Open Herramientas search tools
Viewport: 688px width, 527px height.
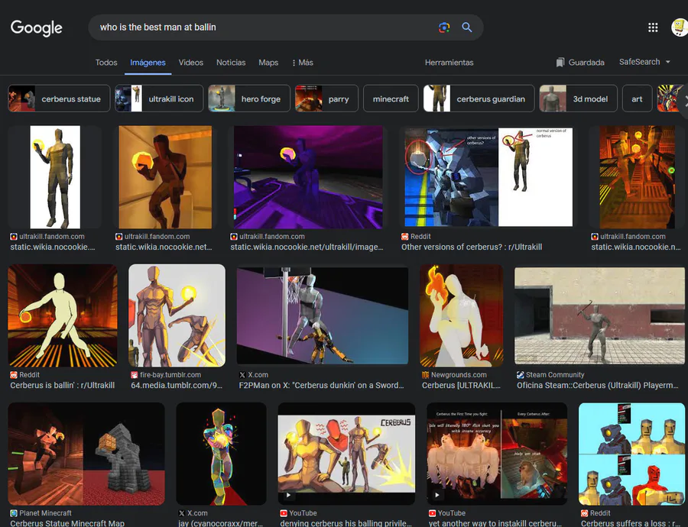[x=449, y=63]
